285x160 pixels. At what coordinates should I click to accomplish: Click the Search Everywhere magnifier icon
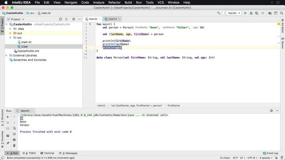pyautogui.click(x=281, y=13)
